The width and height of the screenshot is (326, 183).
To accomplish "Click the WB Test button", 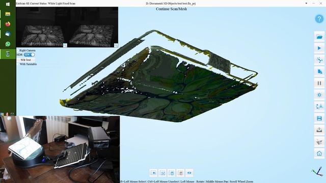I will (25, 60).
